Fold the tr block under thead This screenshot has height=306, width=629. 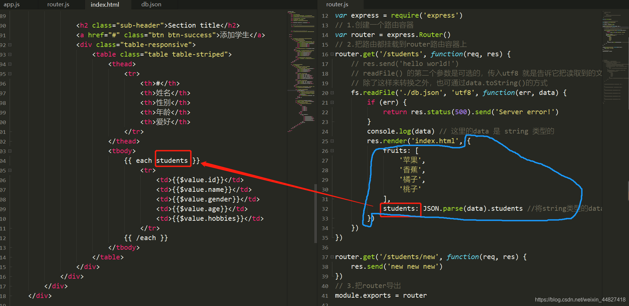point(10,74)
